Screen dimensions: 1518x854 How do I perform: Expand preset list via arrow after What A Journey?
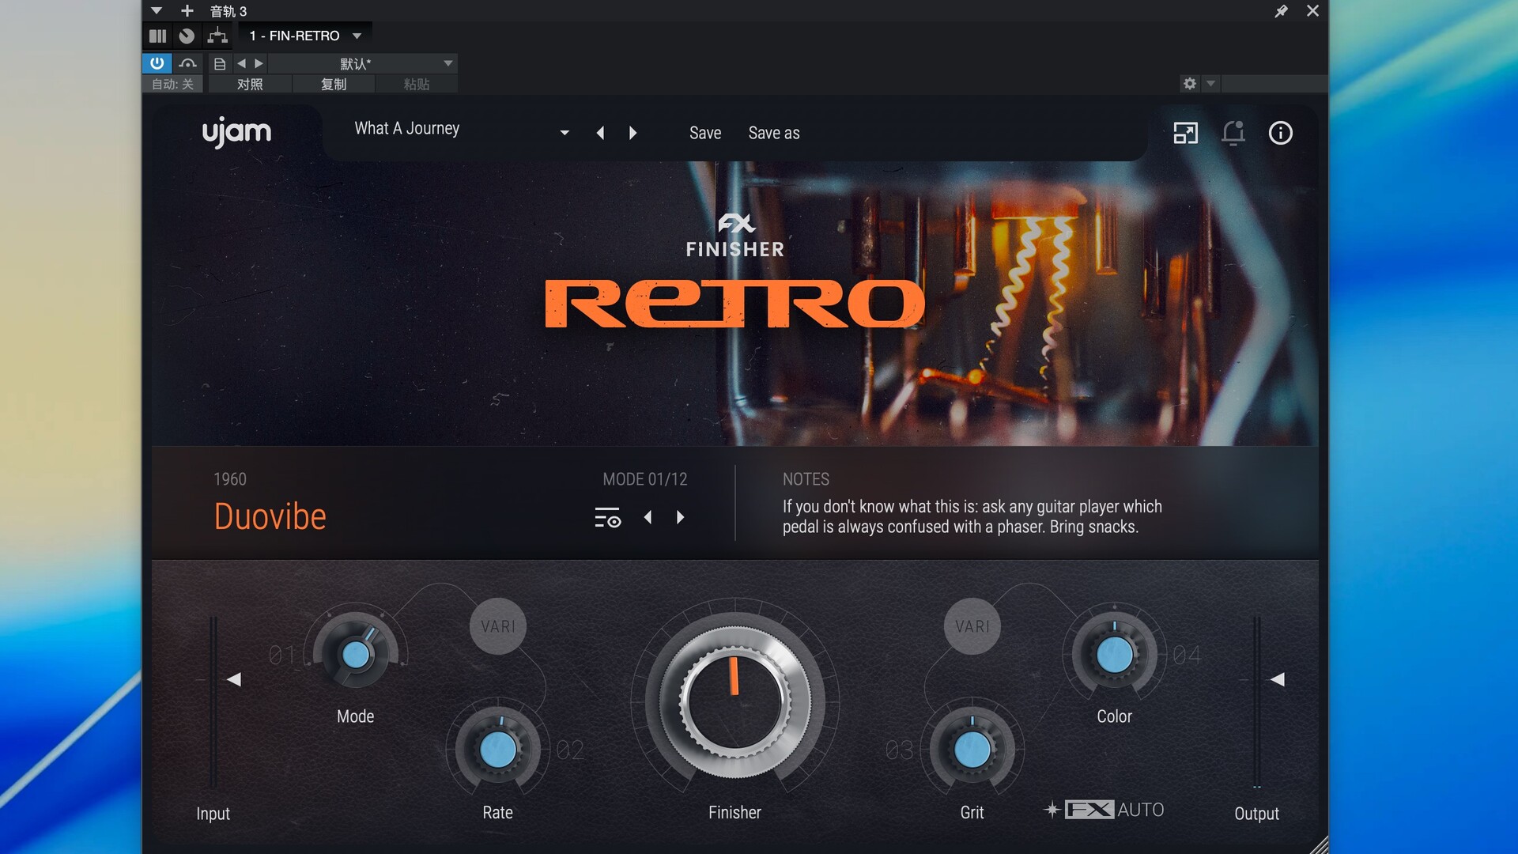coord(565,133)
